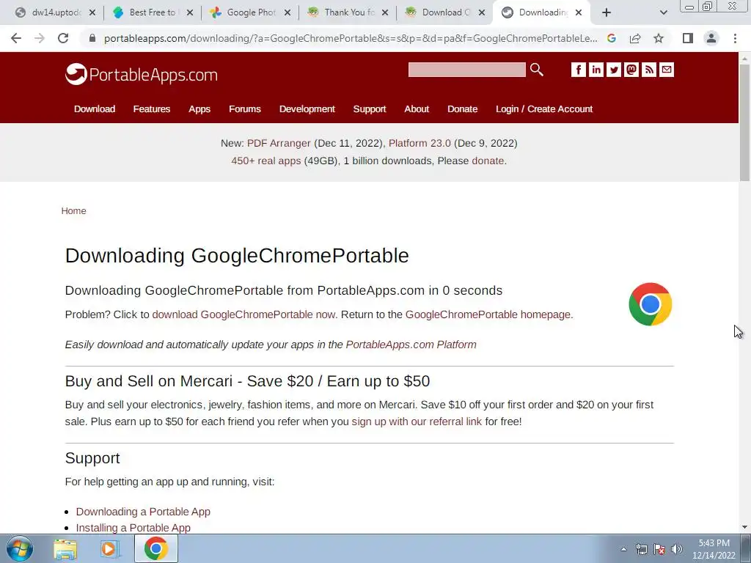751x563 pixels.
Task: Close the Google Photos tab
Action: 287,12
